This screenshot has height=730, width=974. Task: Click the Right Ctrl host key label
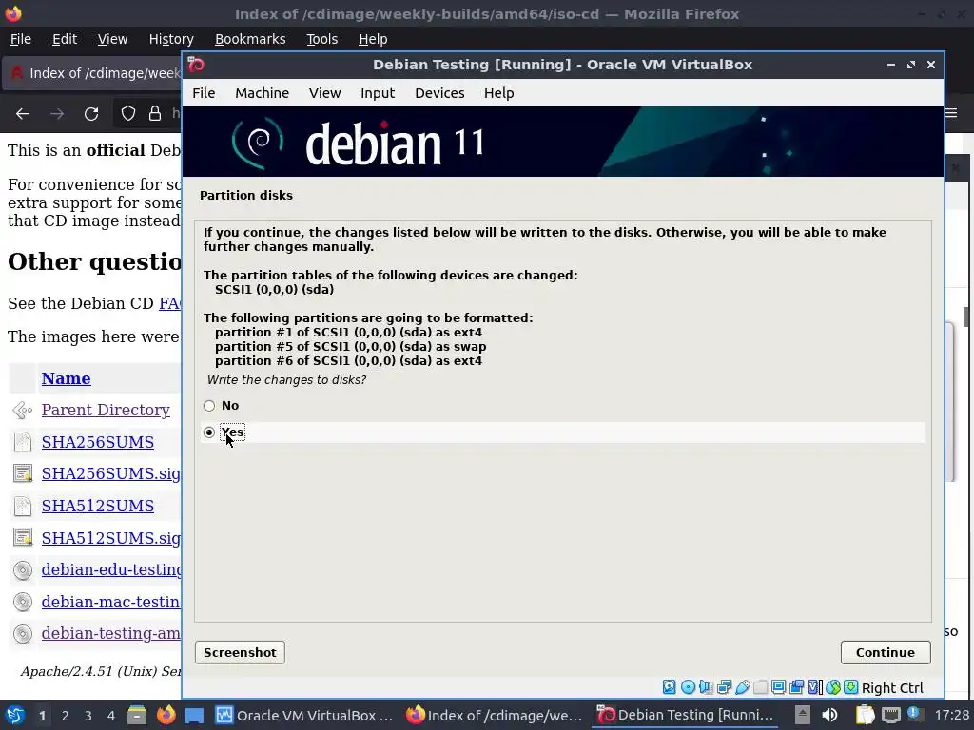point(892,688)
